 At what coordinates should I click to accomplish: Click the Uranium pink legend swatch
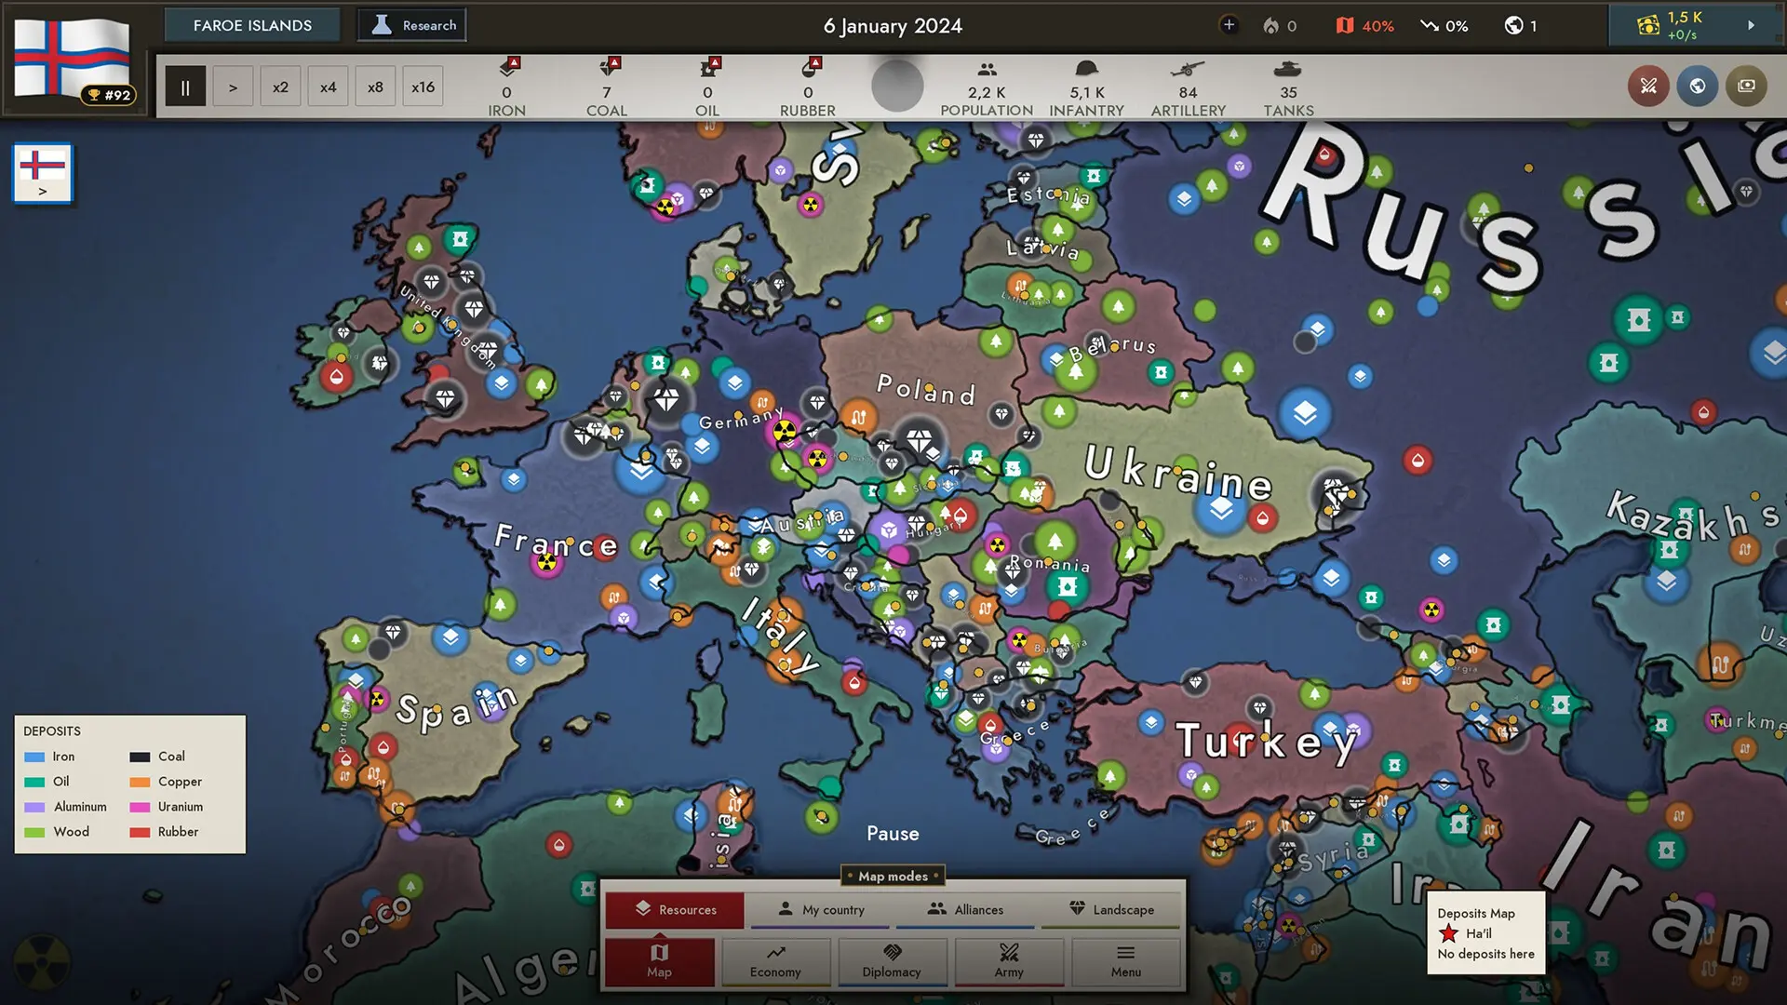coord(140,807)
